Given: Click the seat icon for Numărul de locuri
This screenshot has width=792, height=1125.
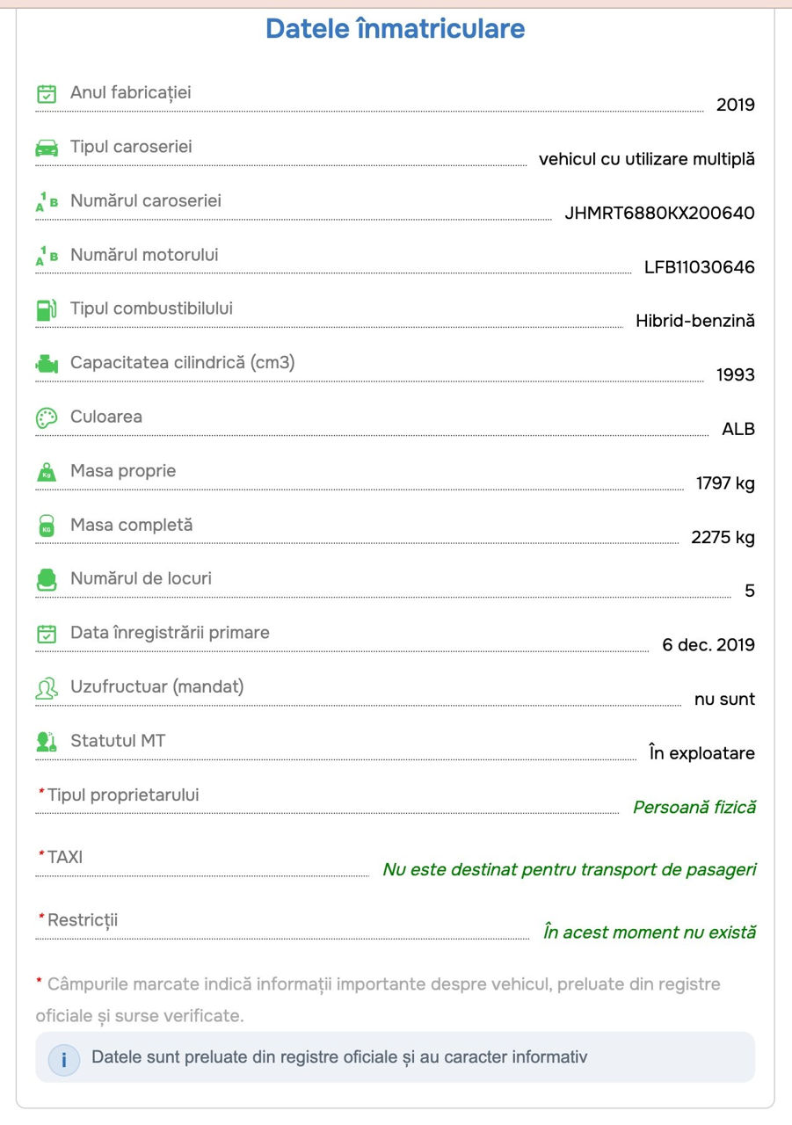Looking at the screenshot, I should pos(47,580).
